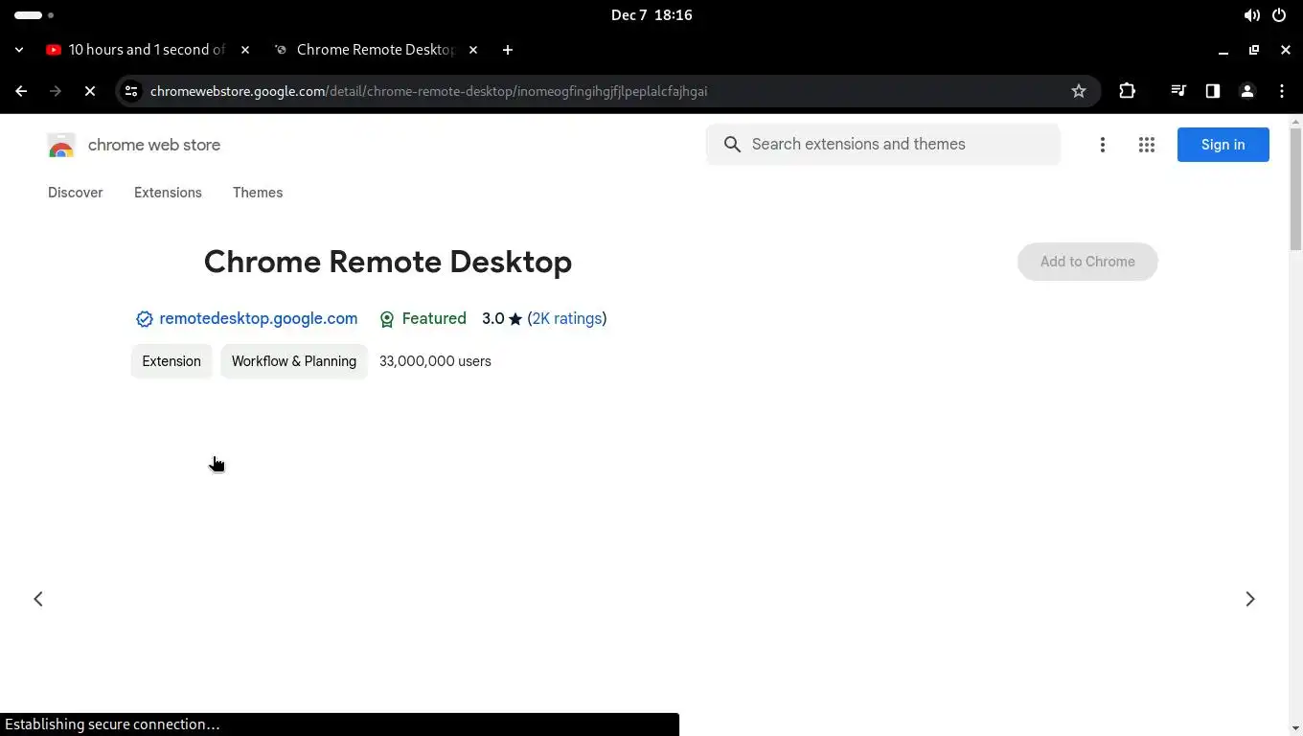Screen dimensions: 1303x736
Task: Click the forward navigation arrow
Action: (x=56, y=91)
